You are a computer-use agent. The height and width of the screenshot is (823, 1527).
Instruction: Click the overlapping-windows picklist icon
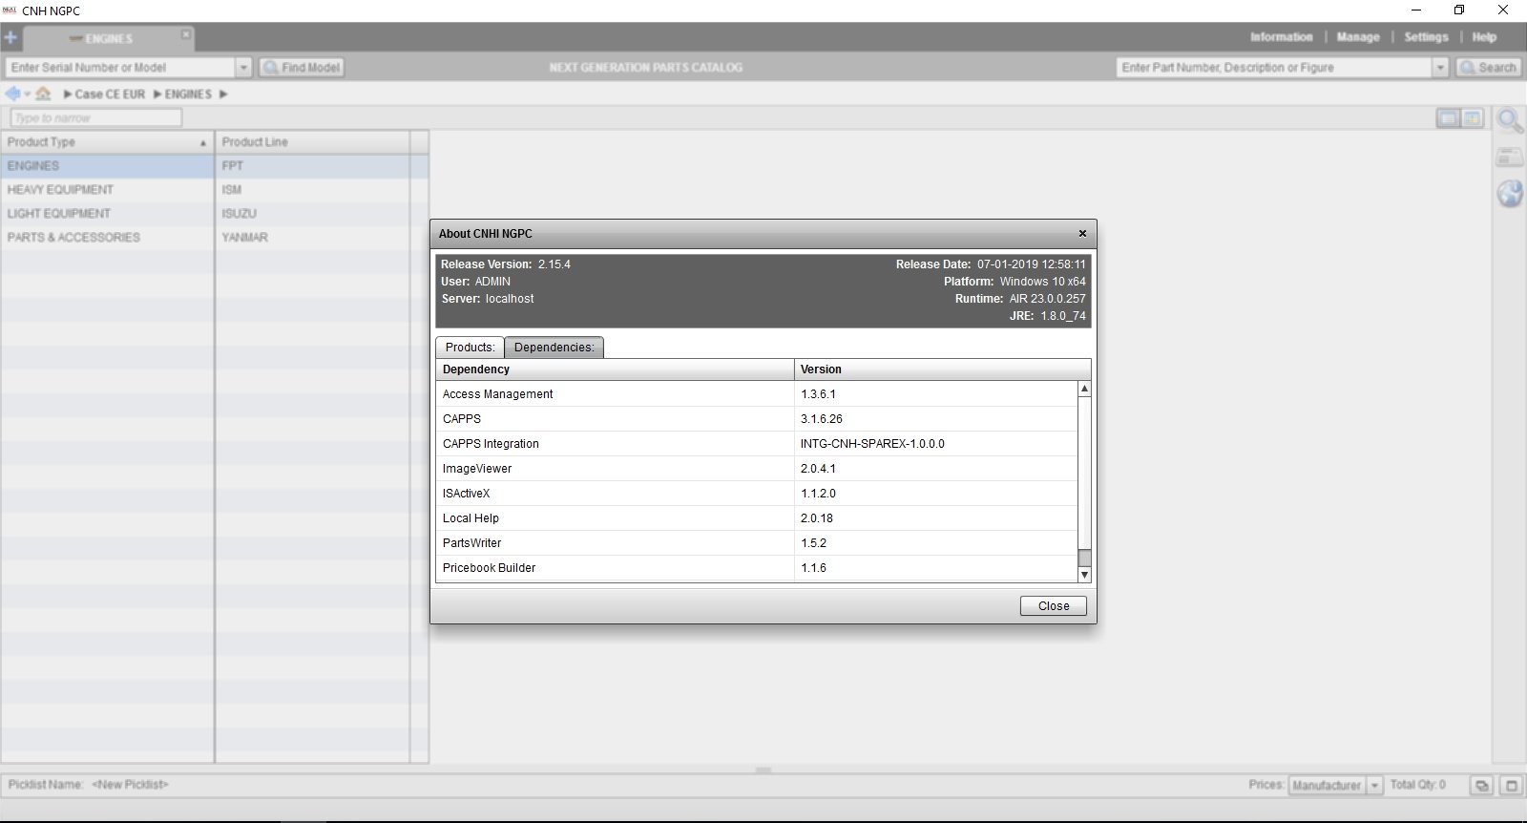[1481, 786]
